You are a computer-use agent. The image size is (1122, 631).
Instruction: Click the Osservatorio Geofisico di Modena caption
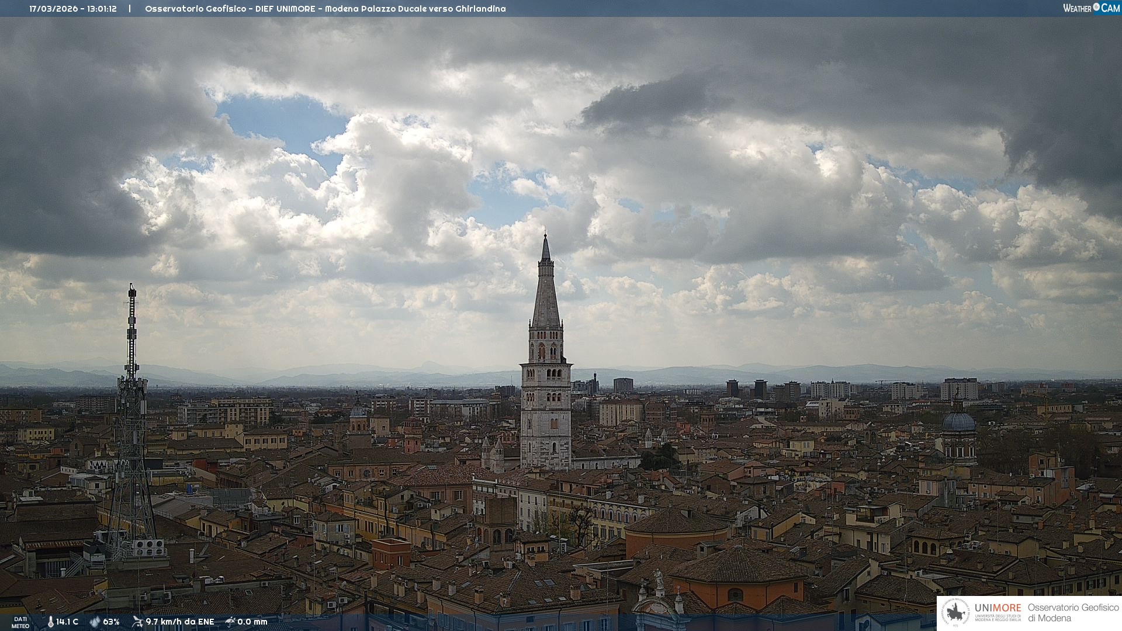click(1073, 612)
